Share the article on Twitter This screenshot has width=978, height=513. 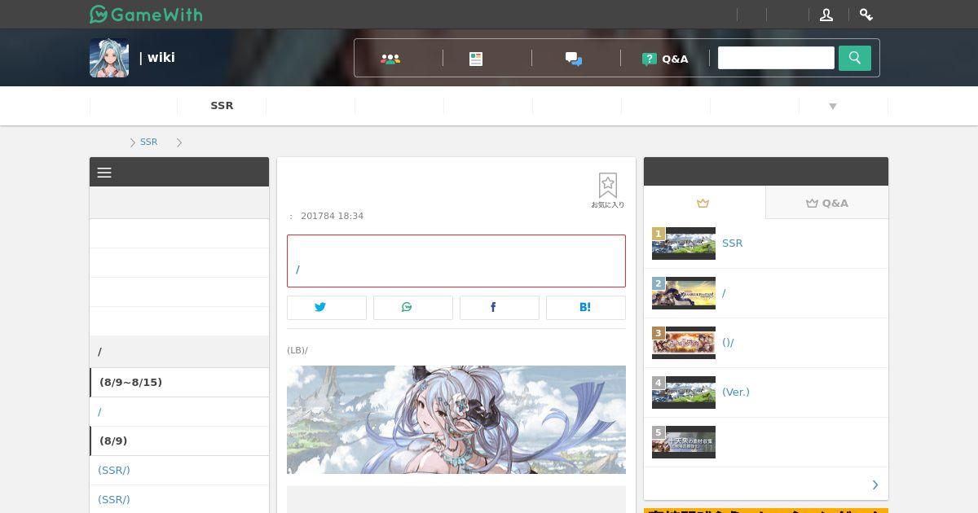coord(327,308)
